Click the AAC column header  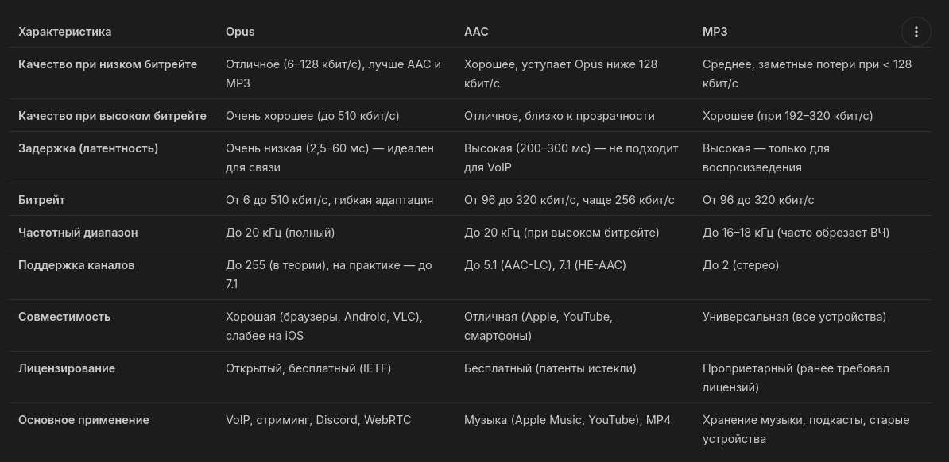point(476,32)
